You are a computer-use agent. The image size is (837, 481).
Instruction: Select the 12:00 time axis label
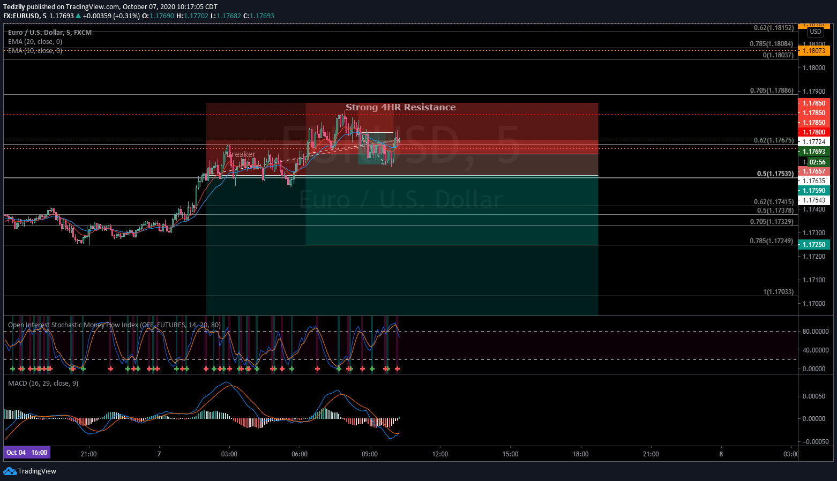(x=440, y=454)
